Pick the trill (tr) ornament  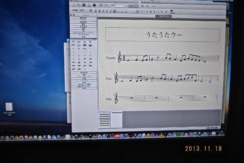point(79,62)
